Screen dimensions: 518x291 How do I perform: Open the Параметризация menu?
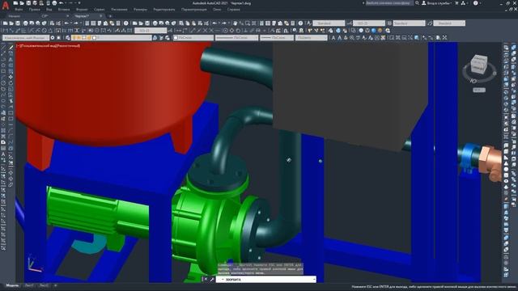click(194, 10)
